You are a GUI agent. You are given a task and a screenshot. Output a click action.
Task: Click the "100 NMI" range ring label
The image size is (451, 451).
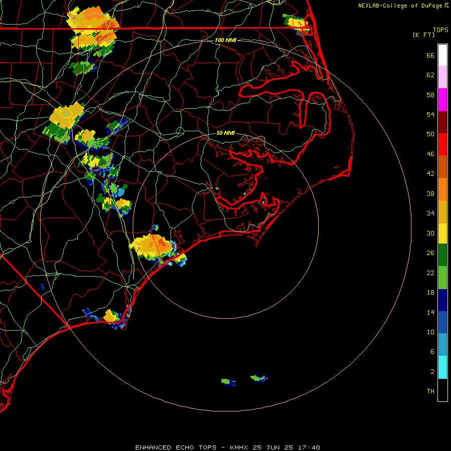pyautogui.click(x=225, y=40)
